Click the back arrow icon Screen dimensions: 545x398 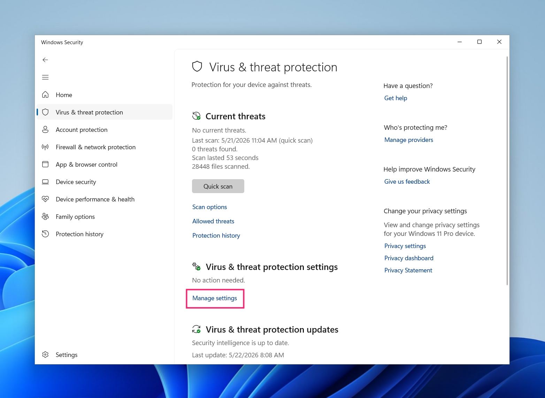[45, 60]
